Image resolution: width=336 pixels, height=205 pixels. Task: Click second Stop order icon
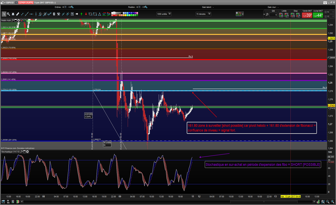(298, 15)
